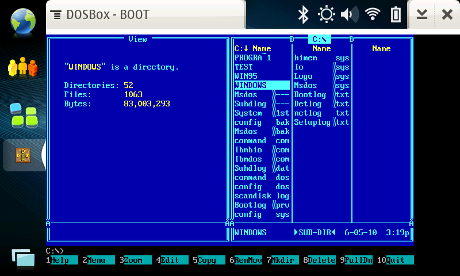Click the SUB-DIR status entry

[315, 232]
